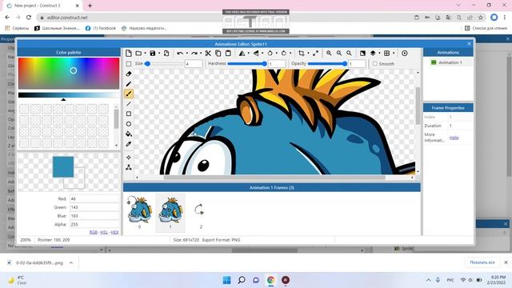Screen dimensions: 512x288
Task: Click the load image folder icon
Action: [x=138, y=54]
